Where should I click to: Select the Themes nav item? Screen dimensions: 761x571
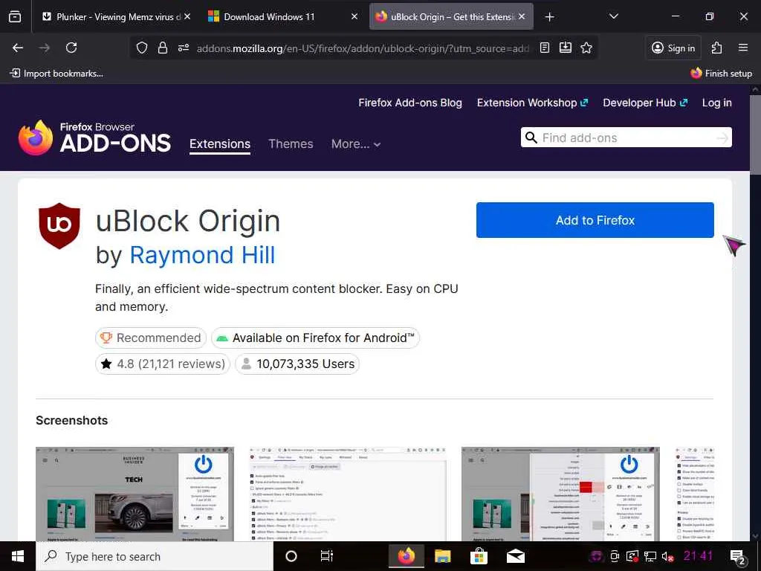point(291,144)
